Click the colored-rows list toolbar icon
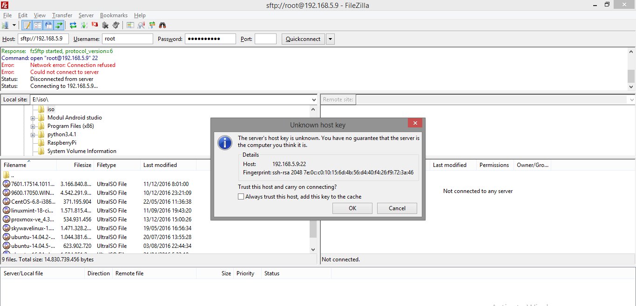This screenshot has width=636, height=306. click(130, 25)
